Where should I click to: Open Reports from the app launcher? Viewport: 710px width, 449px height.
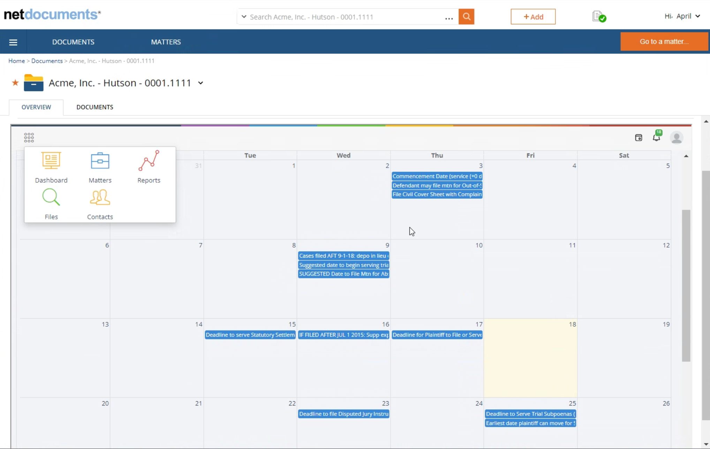pyautogui.click(x=149, y=167)
